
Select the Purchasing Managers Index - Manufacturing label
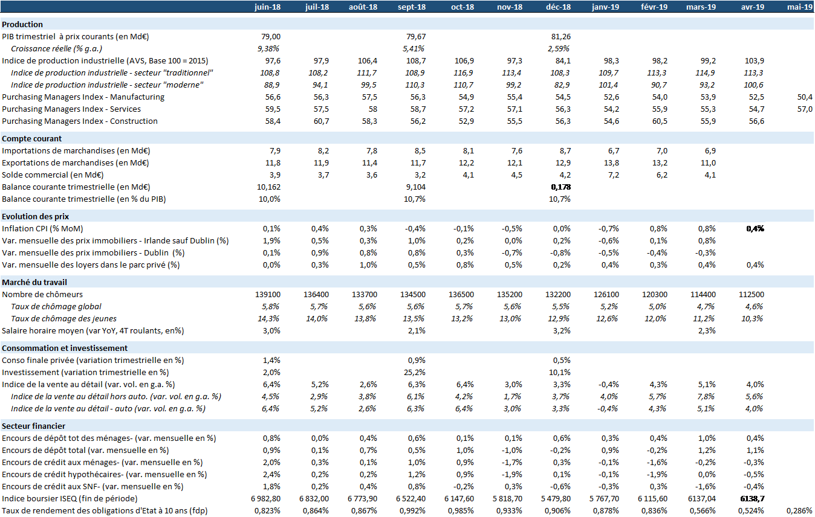pos(83,97)
